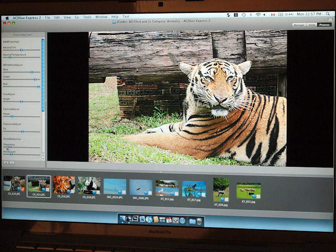The width and height of the screenshot is (336, 252).
Task: Open Spaces from the Dock
Action: coord(162,219)
